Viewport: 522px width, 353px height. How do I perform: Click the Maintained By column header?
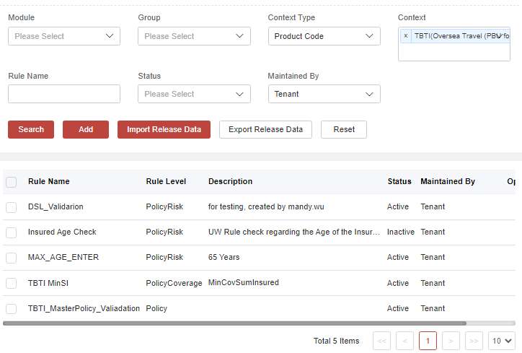tap(448, 181)
